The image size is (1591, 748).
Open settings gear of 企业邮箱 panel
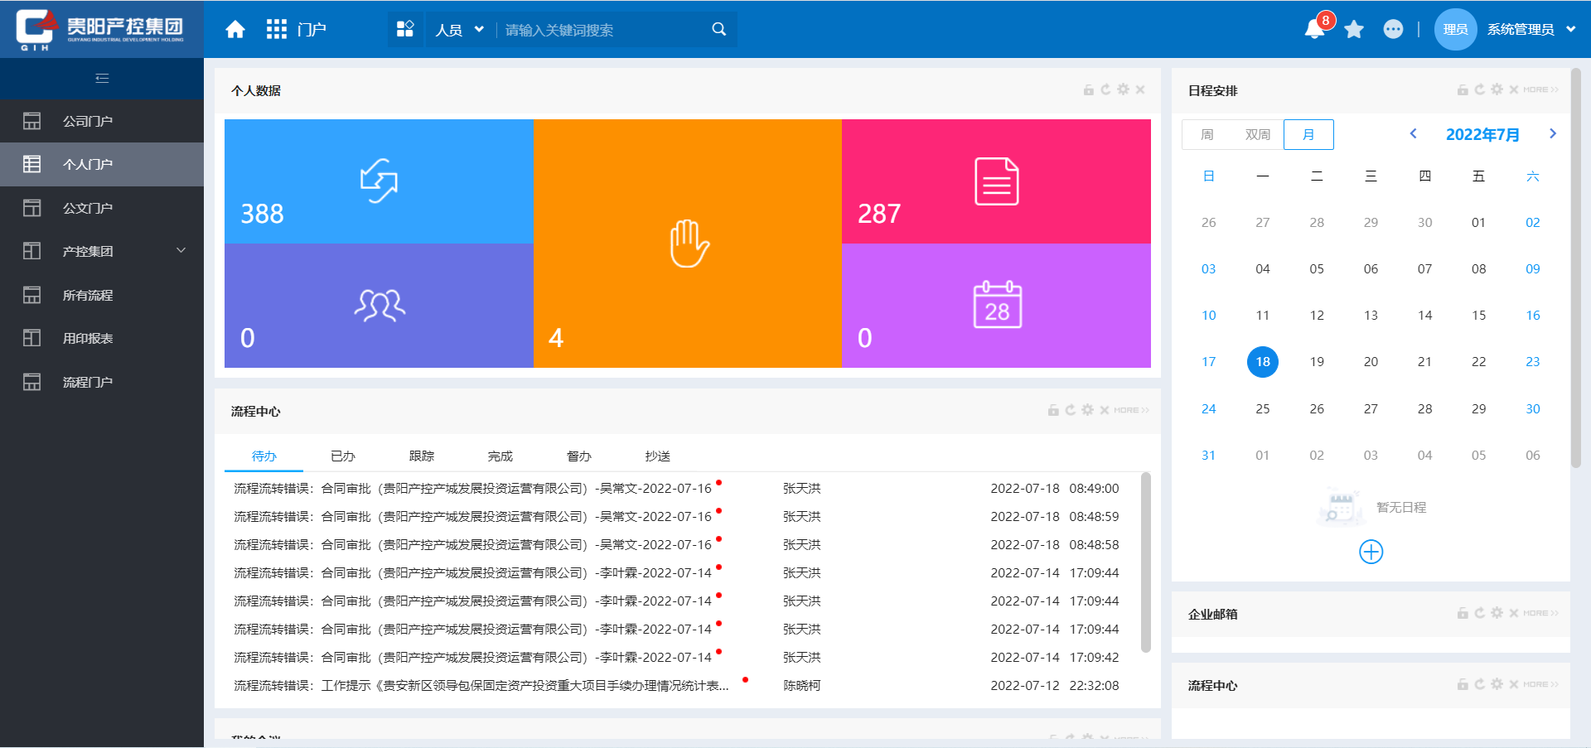1497,613
